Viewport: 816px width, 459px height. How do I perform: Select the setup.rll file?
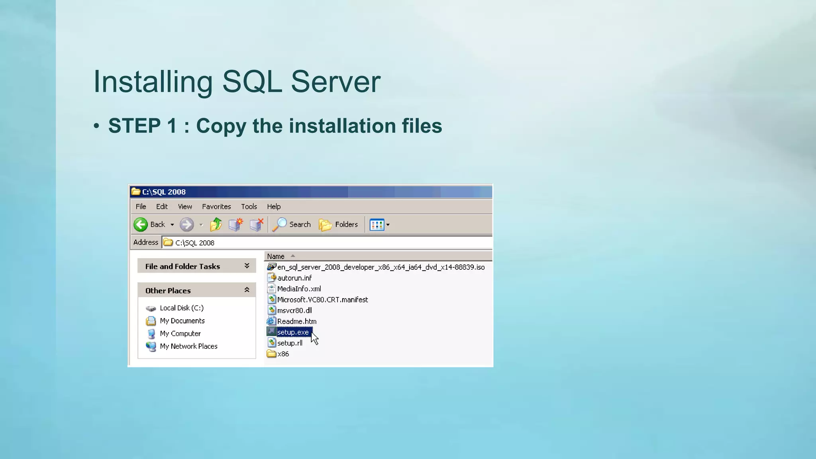click(x=290, y=343)
